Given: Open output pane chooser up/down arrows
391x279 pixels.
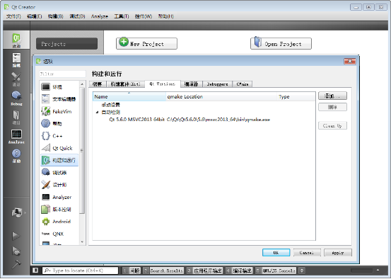Looking at the screenshot, I should tap(302, 271).
